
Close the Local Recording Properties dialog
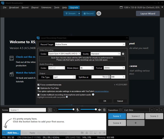127,38
